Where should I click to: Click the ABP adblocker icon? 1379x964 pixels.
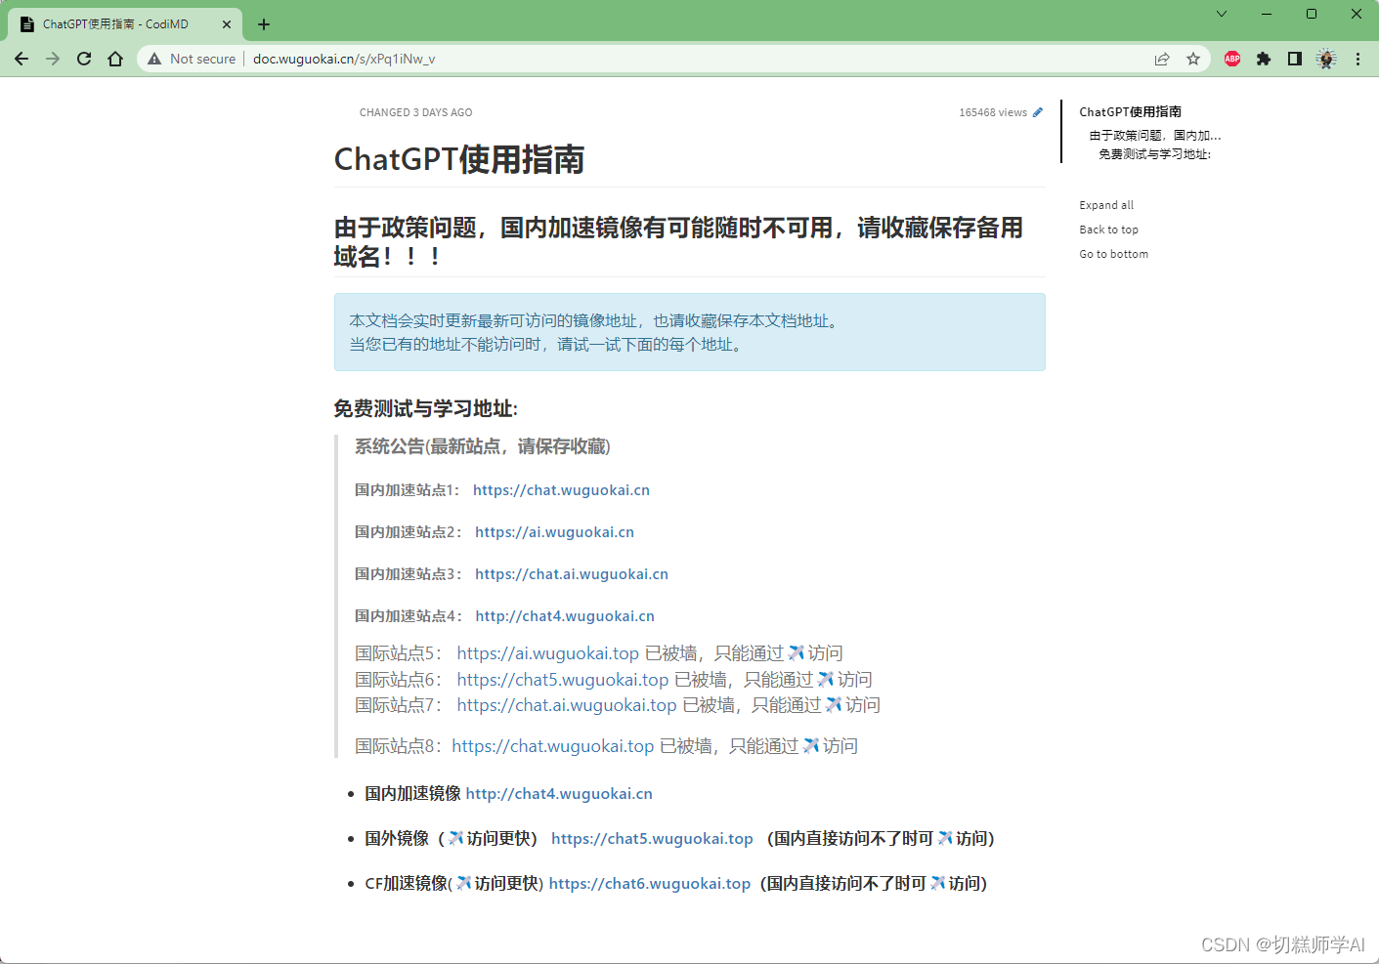tap(1231, 59)
